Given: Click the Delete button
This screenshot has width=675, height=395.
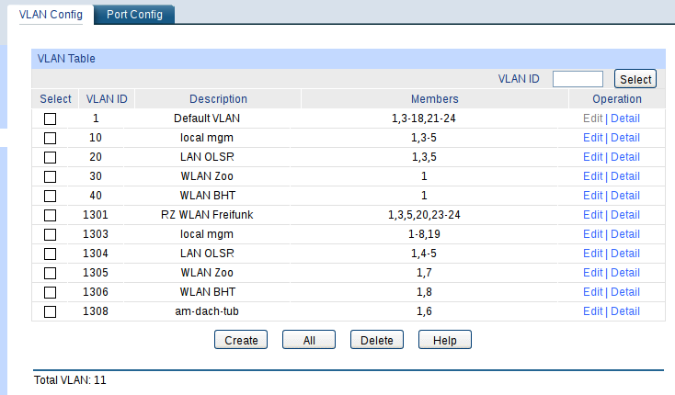Looking at the screenshot, I should pyautogui.click(x=377, y=340).
